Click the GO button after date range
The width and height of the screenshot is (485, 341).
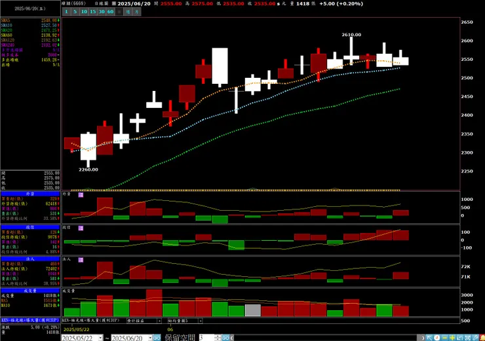157,338
